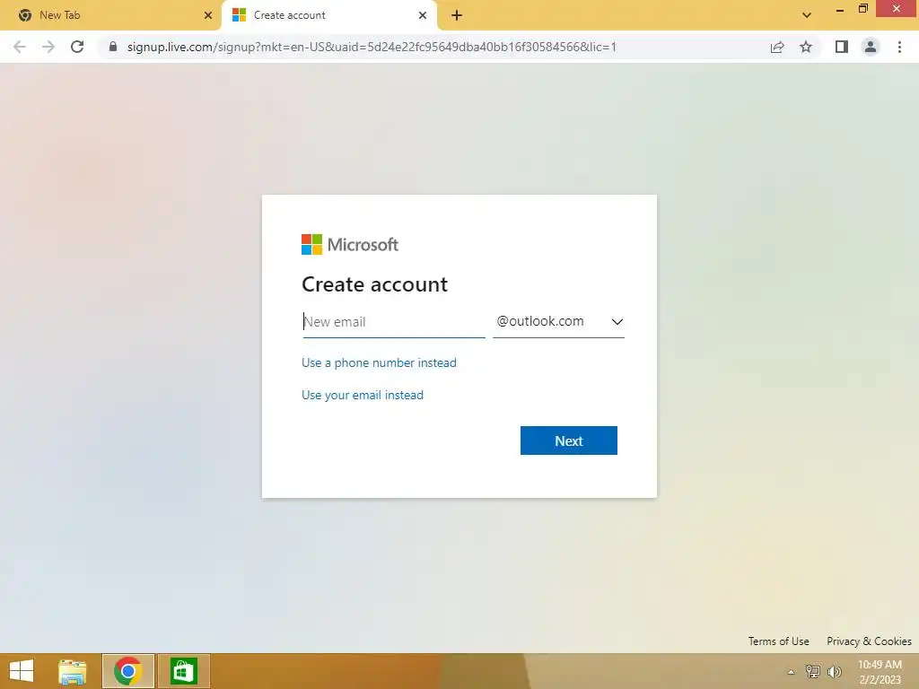Click the Microsoft logo
Viewport: 919px width, 689px height.
(350, 244)
